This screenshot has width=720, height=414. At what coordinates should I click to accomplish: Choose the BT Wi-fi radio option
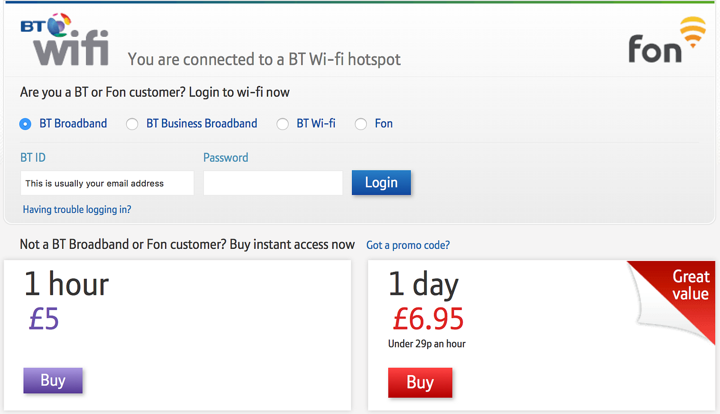click(283, 124)
